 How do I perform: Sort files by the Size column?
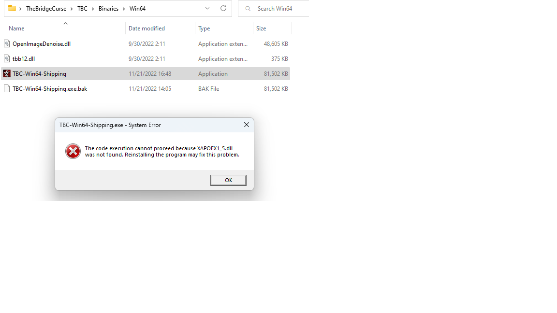pos(261,28)
